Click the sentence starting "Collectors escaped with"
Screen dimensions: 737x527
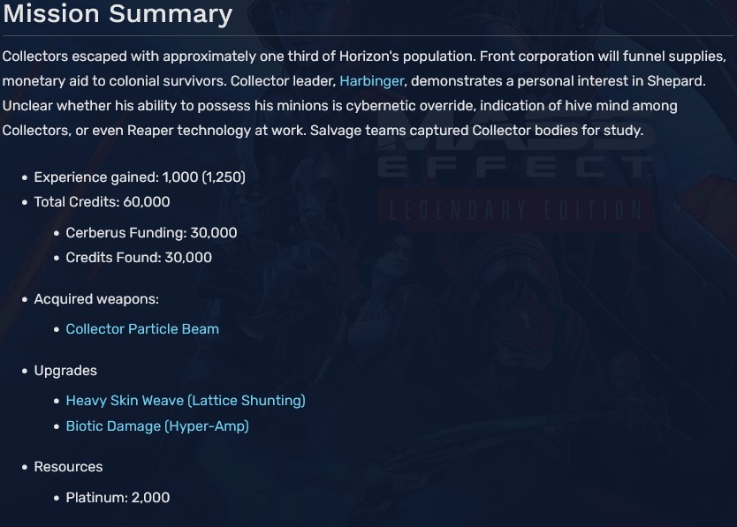click(x=239, y=56)
